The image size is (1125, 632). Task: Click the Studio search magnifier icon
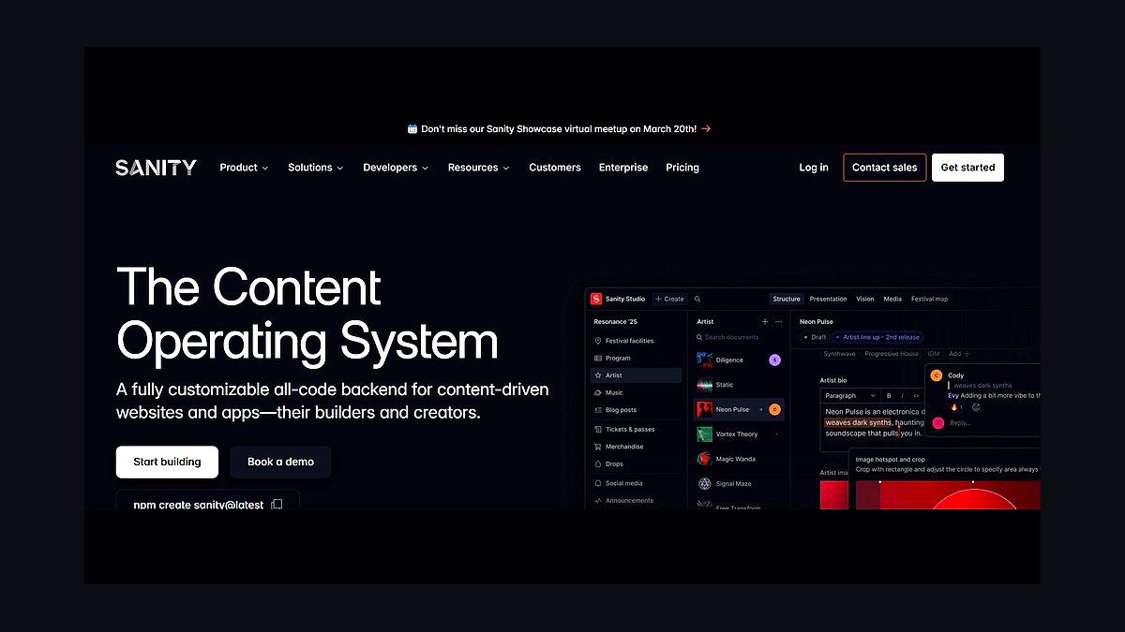697,299
